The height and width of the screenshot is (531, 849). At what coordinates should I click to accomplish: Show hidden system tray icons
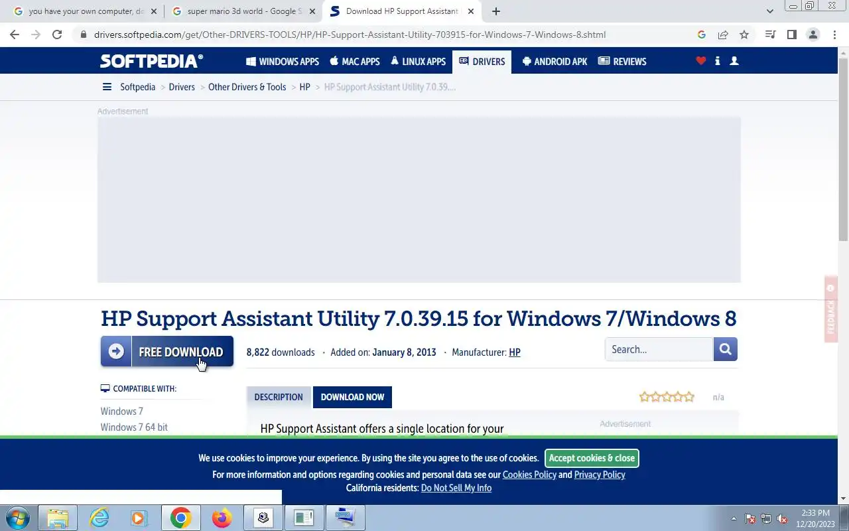coord(734,518)
